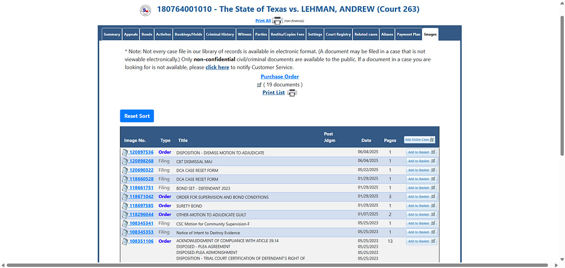Add CSC Motion for Community Supervision to basket
Image resolution: width=565 pixels, height=268 pixels.
click(x=421, y=223)
